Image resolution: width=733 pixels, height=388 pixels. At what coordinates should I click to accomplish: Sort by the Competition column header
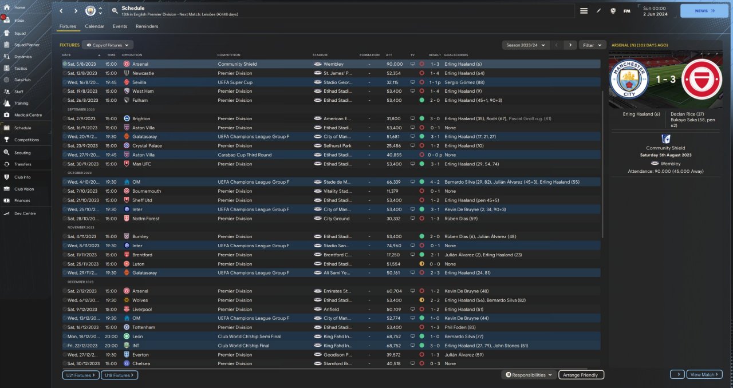click(228, 55)
